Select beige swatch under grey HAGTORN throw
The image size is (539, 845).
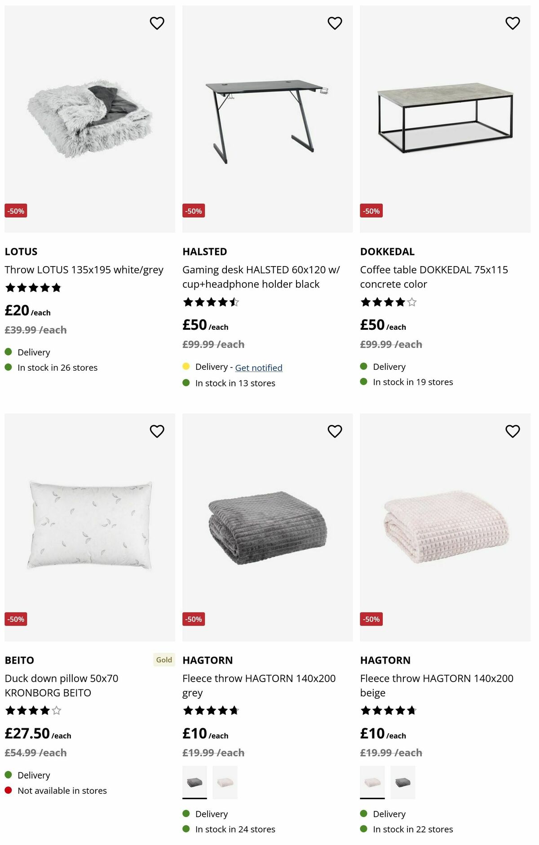225,783
